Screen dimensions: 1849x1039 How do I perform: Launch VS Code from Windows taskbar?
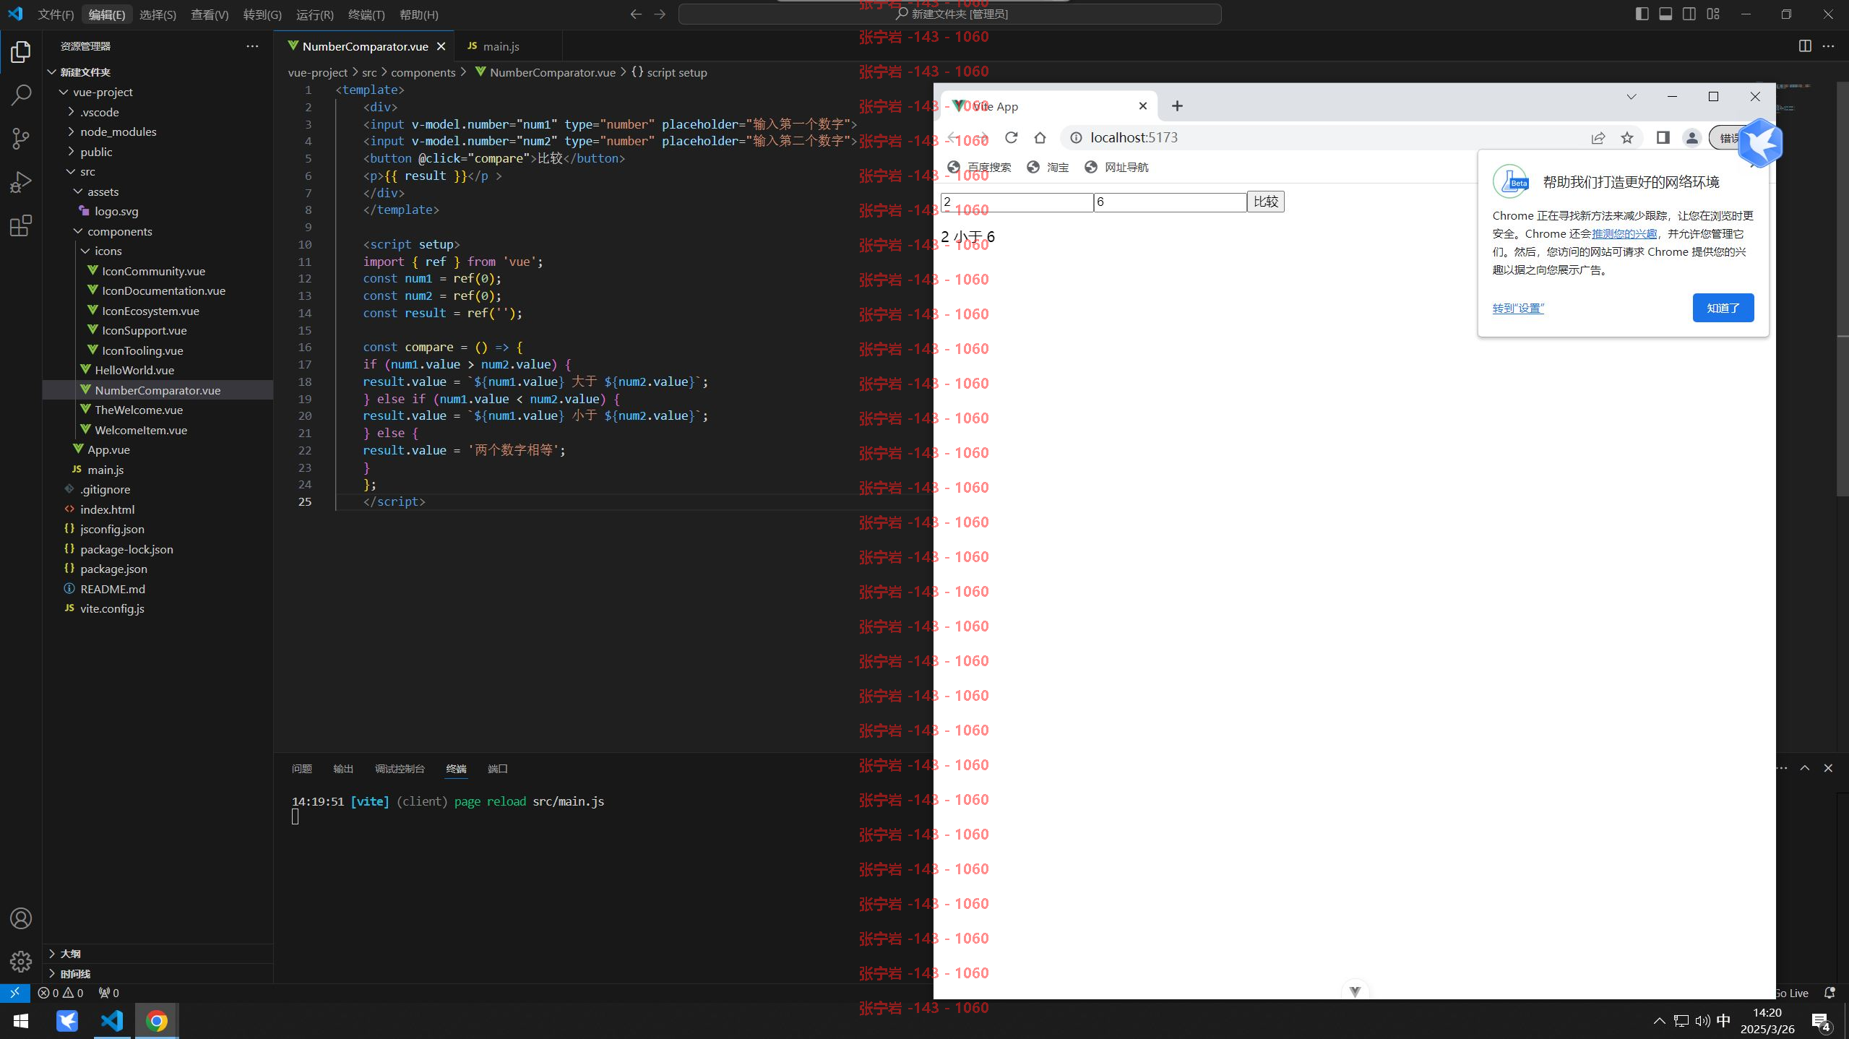click(x=112, y=1021)
